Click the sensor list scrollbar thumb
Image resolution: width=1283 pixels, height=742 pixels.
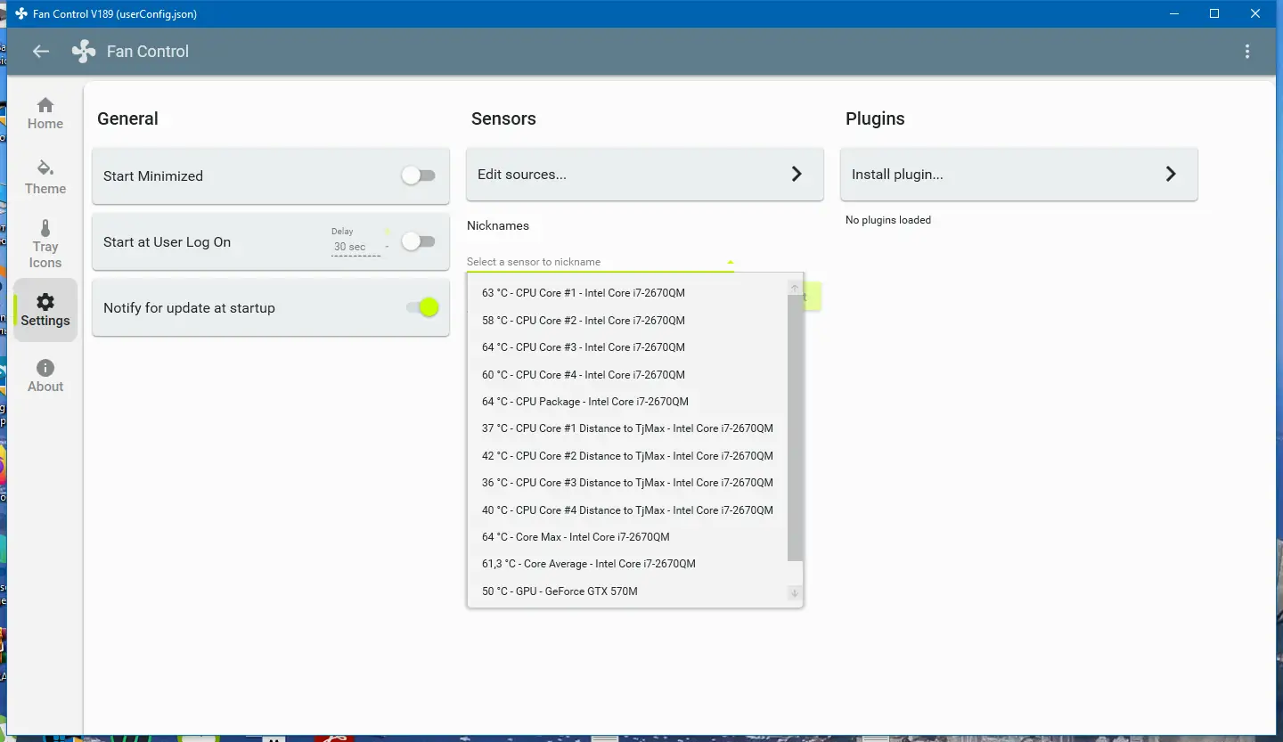795,428
